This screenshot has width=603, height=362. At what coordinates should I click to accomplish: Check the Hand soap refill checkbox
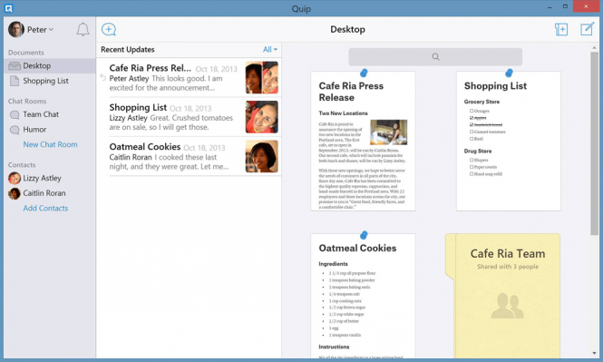(x=472, y=174)
